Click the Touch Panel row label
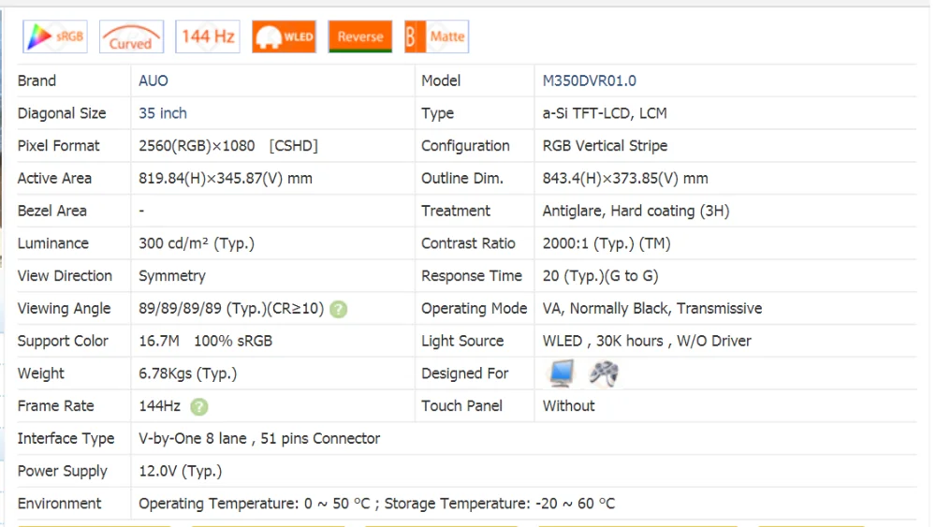 [x=461, y=406]
